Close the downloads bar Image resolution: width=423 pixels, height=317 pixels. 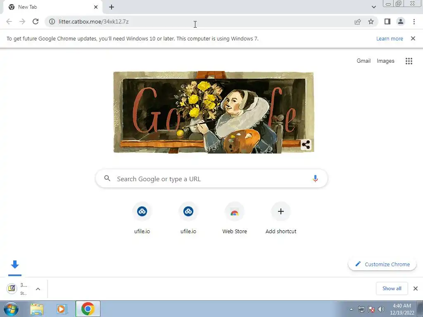click(x=416, y=289)
